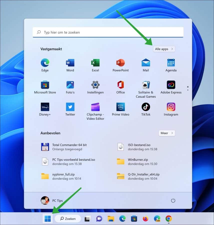Launch Firefox from the taskbar
Image resolution: width=214 pixels, height=225 pixels.
(146, 219)
